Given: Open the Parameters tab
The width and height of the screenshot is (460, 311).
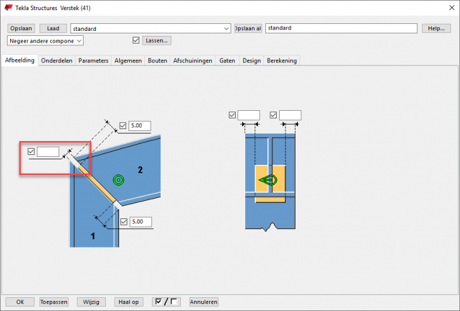Looking at the screenshot, I should click(x=93, y=60).
